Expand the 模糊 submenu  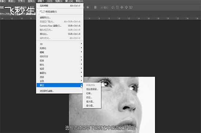60,52
